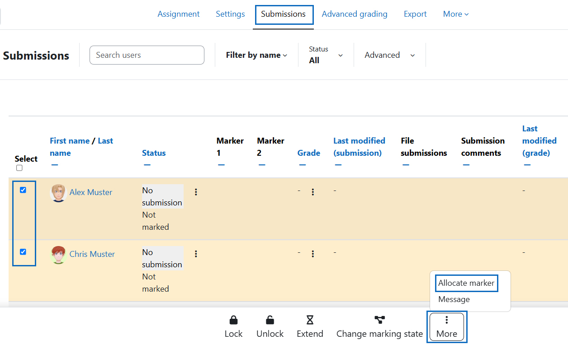Image resolution: width=568 pixels, height=344 pixels.
Task: Choose Message from the popup menu
Action: 454,299
